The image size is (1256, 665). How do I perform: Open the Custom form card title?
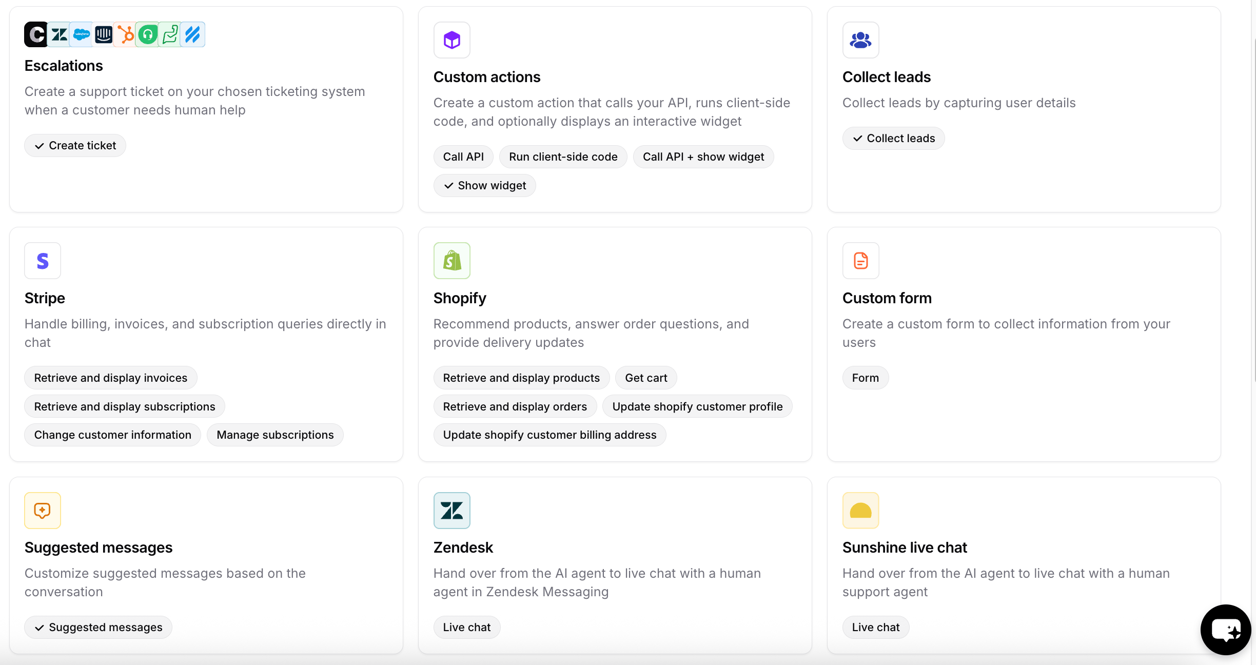pyautogui.click(x=887, y=298)
